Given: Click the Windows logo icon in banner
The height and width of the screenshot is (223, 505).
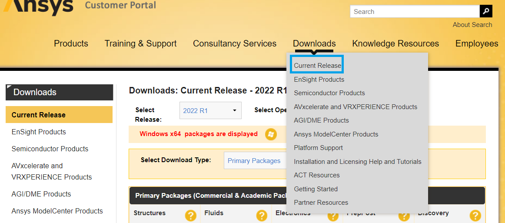Looking at the screenshot, I should (271, 134).
